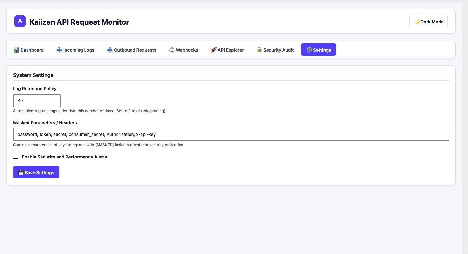Click the System Settings heading
The width and height of the screenshot is (468, 254).
click(x=33, y=75)
